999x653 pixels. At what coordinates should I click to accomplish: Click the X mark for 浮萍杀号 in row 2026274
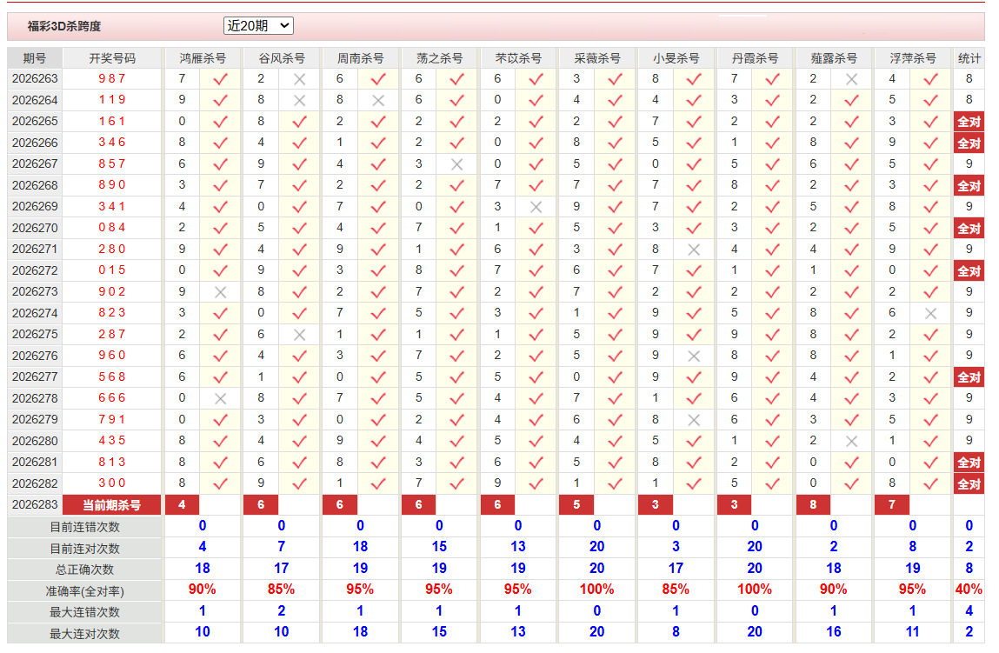coord(931,313)
